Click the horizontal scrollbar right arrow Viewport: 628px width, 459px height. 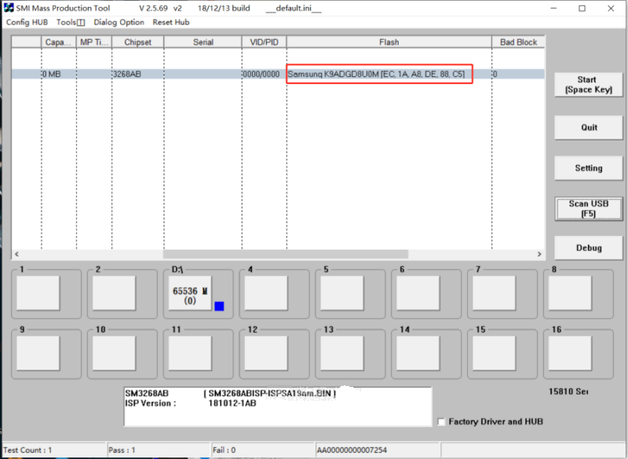539,254
